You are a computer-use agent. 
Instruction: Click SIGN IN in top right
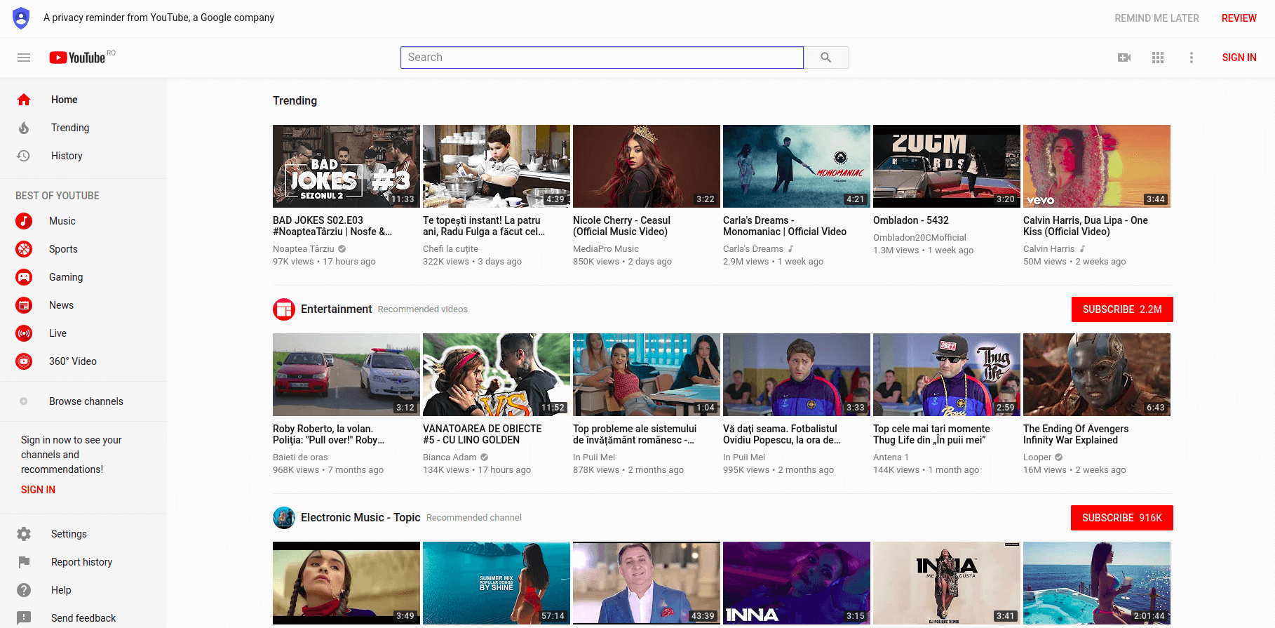1239,58
